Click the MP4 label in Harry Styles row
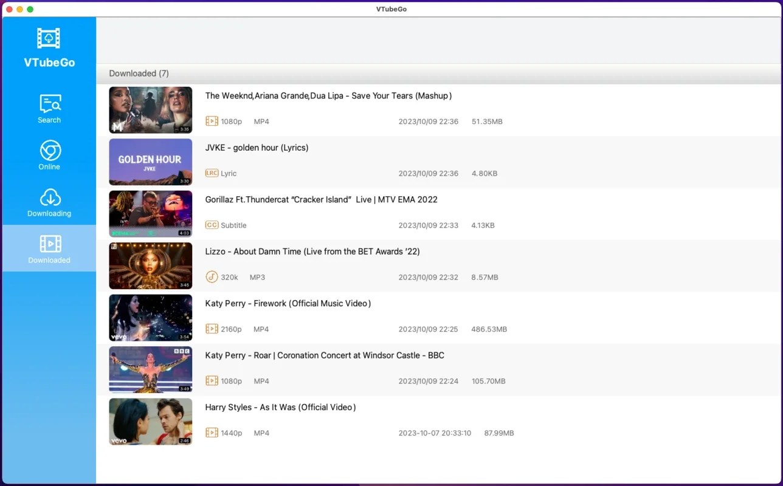The height and width of the screenshot is (486, 783). (x=261, y=433)
